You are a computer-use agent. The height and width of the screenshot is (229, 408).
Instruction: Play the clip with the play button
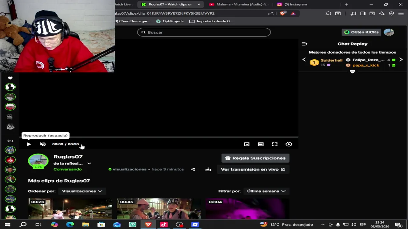pos(29,144)
